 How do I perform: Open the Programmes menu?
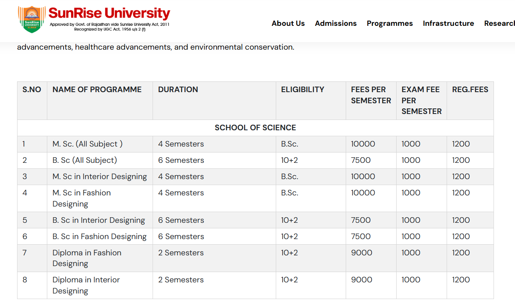pos(389,23)
